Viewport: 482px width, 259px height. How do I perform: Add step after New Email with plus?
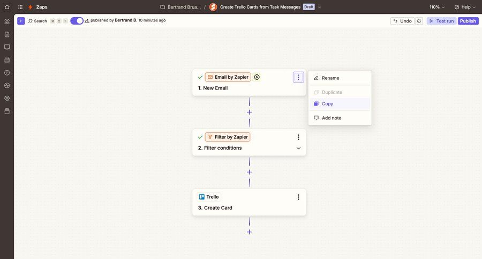pos(249,112)
